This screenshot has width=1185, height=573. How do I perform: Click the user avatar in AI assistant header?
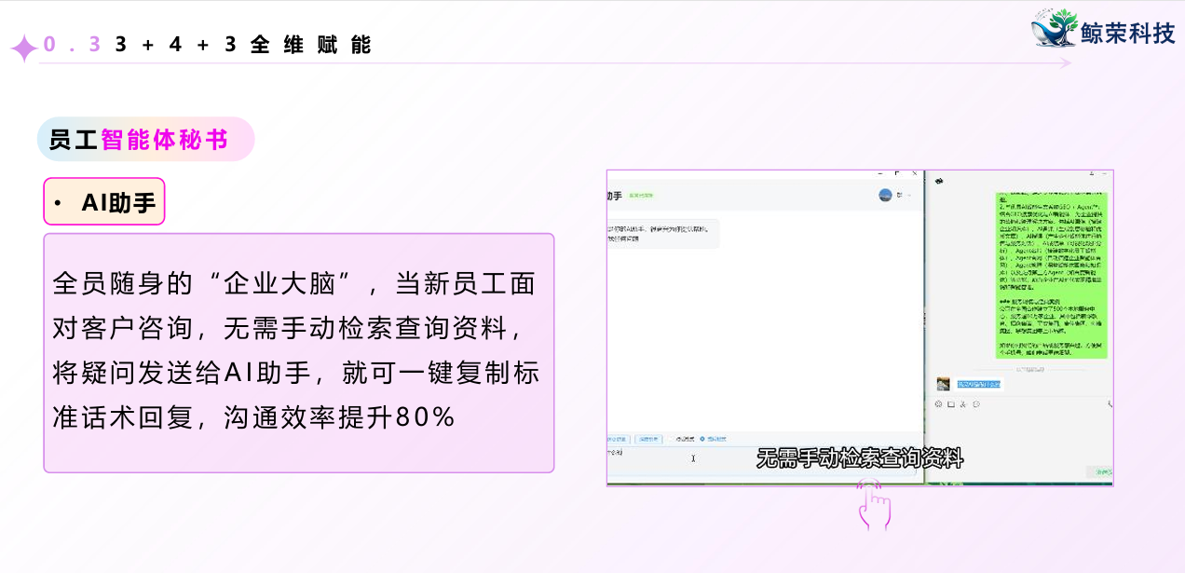click(x=885, y=196)
